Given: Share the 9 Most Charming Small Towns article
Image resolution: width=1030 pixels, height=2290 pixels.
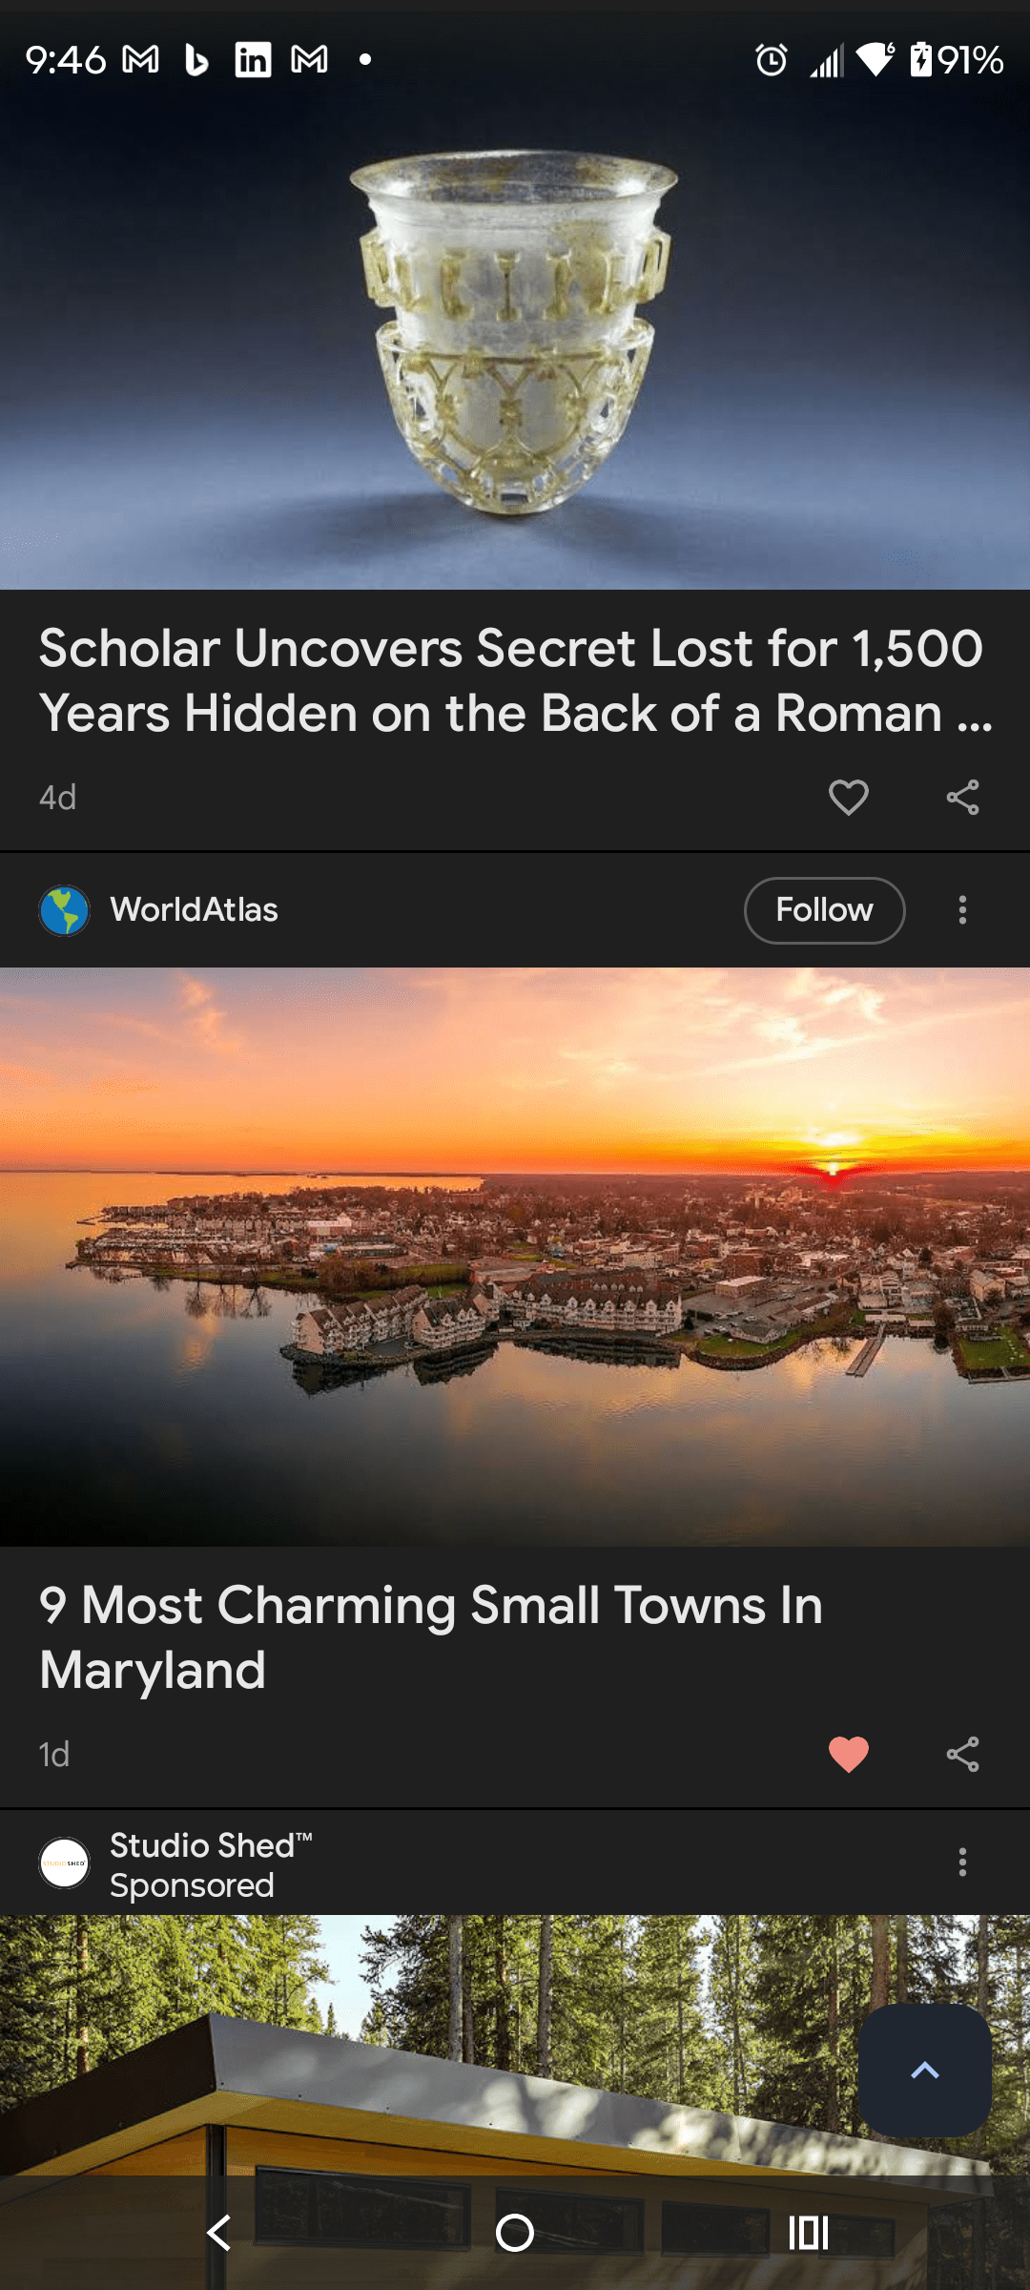Looking at the screenshot, I should coord(962,1754).
